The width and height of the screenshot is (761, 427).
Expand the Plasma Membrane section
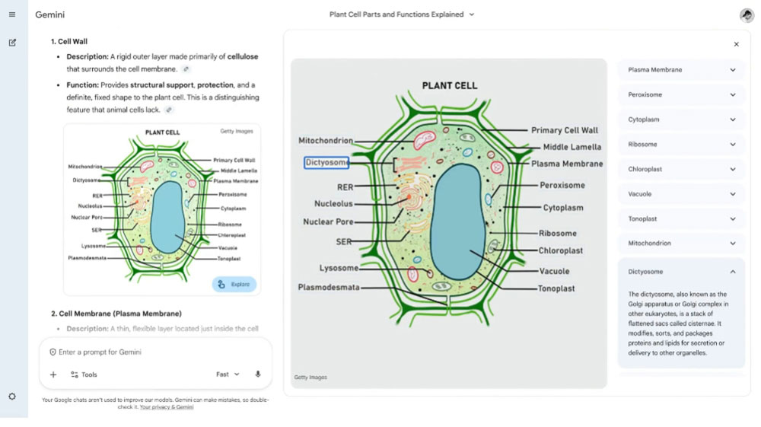(681, 70)
